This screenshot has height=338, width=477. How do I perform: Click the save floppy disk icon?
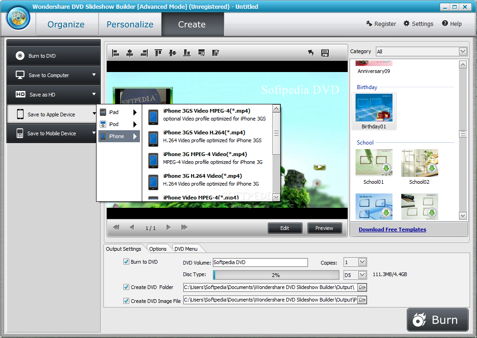pos(325,53)
